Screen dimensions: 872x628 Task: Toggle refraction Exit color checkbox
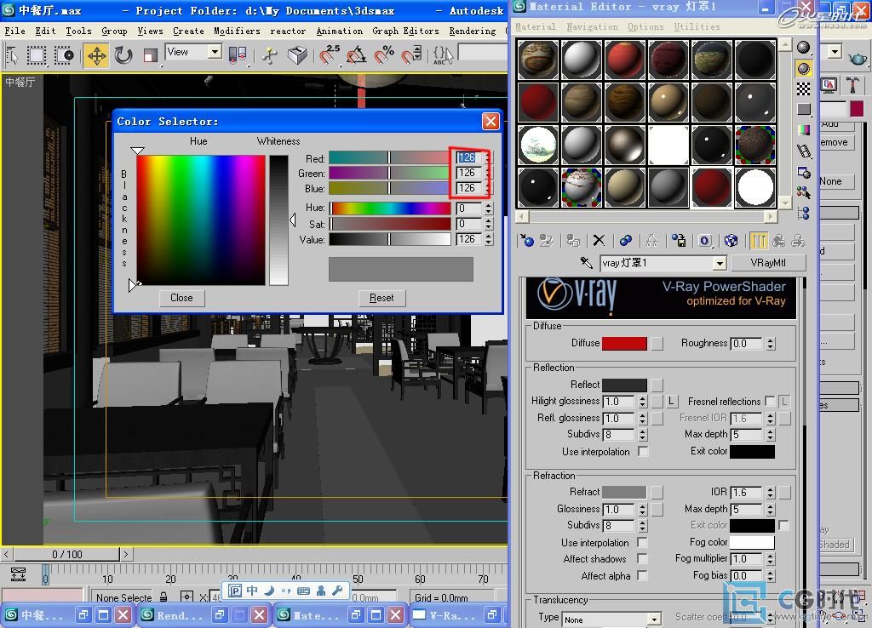coord(783,525)
